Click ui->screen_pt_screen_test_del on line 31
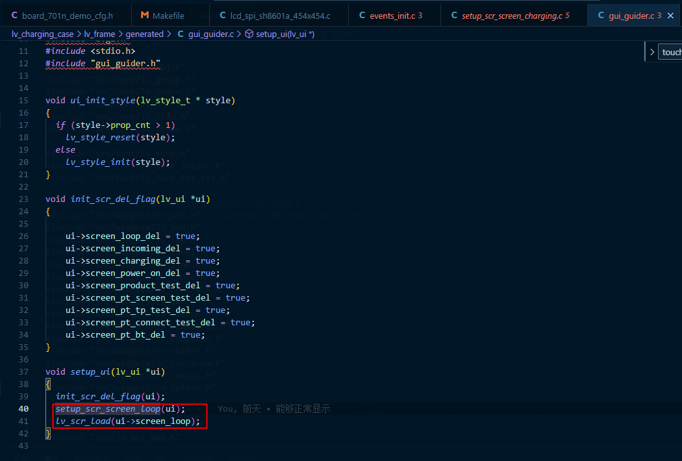682x461 pixels. pos(138,298)
